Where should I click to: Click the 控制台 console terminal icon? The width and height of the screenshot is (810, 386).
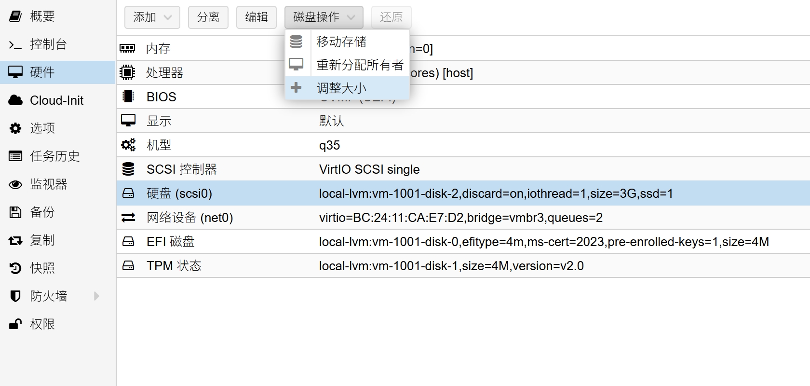coord(15,45)
